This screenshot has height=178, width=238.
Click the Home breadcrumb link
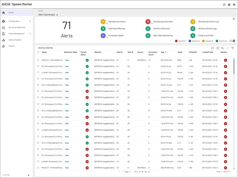pyautogui.click(x=40, y=11)
